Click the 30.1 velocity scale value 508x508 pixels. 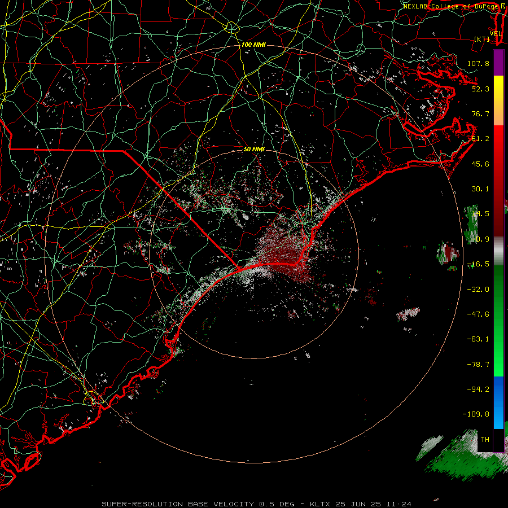pyautogui.click(x=480, y=189)
